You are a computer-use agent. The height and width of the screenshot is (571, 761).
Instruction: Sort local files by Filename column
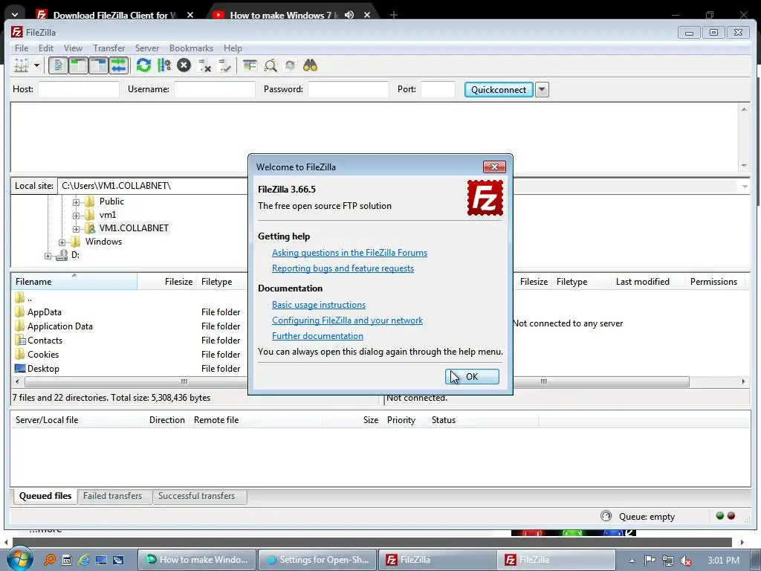(x=74, y=282)
